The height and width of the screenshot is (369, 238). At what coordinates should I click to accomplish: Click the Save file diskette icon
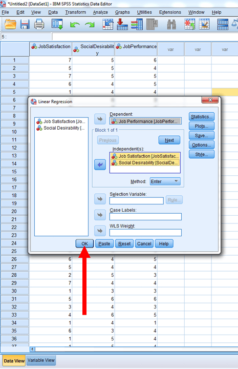click(x=25, y=24)
